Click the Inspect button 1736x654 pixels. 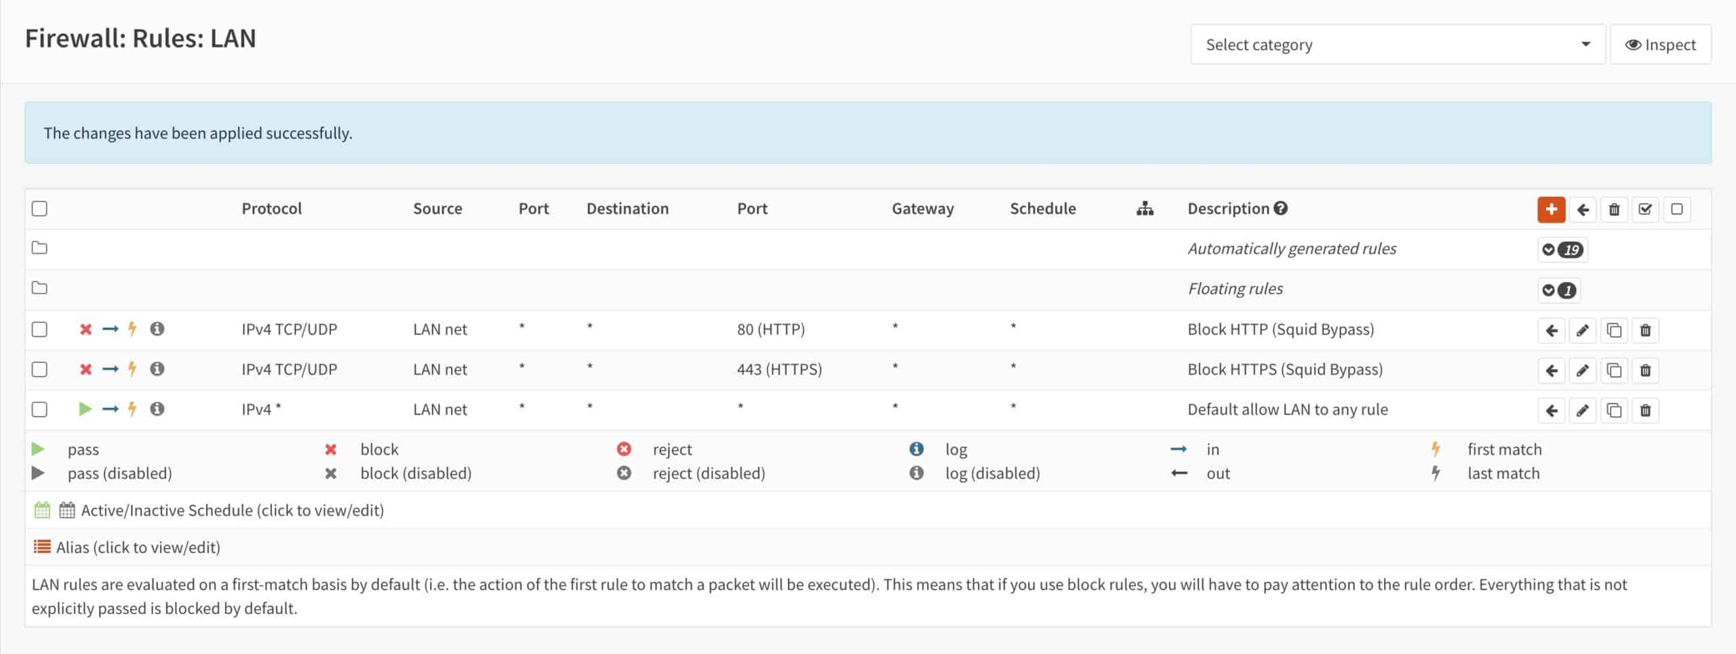click(x=1660, y=43)
